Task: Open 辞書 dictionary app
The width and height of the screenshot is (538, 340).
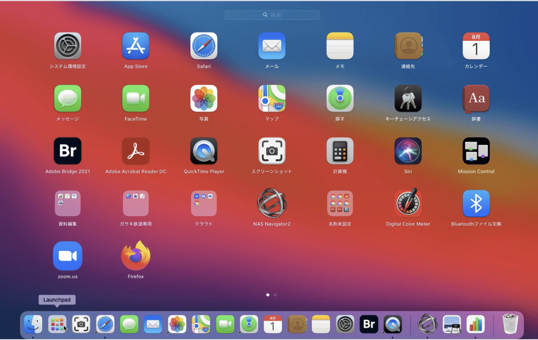Action: (476, 98)
